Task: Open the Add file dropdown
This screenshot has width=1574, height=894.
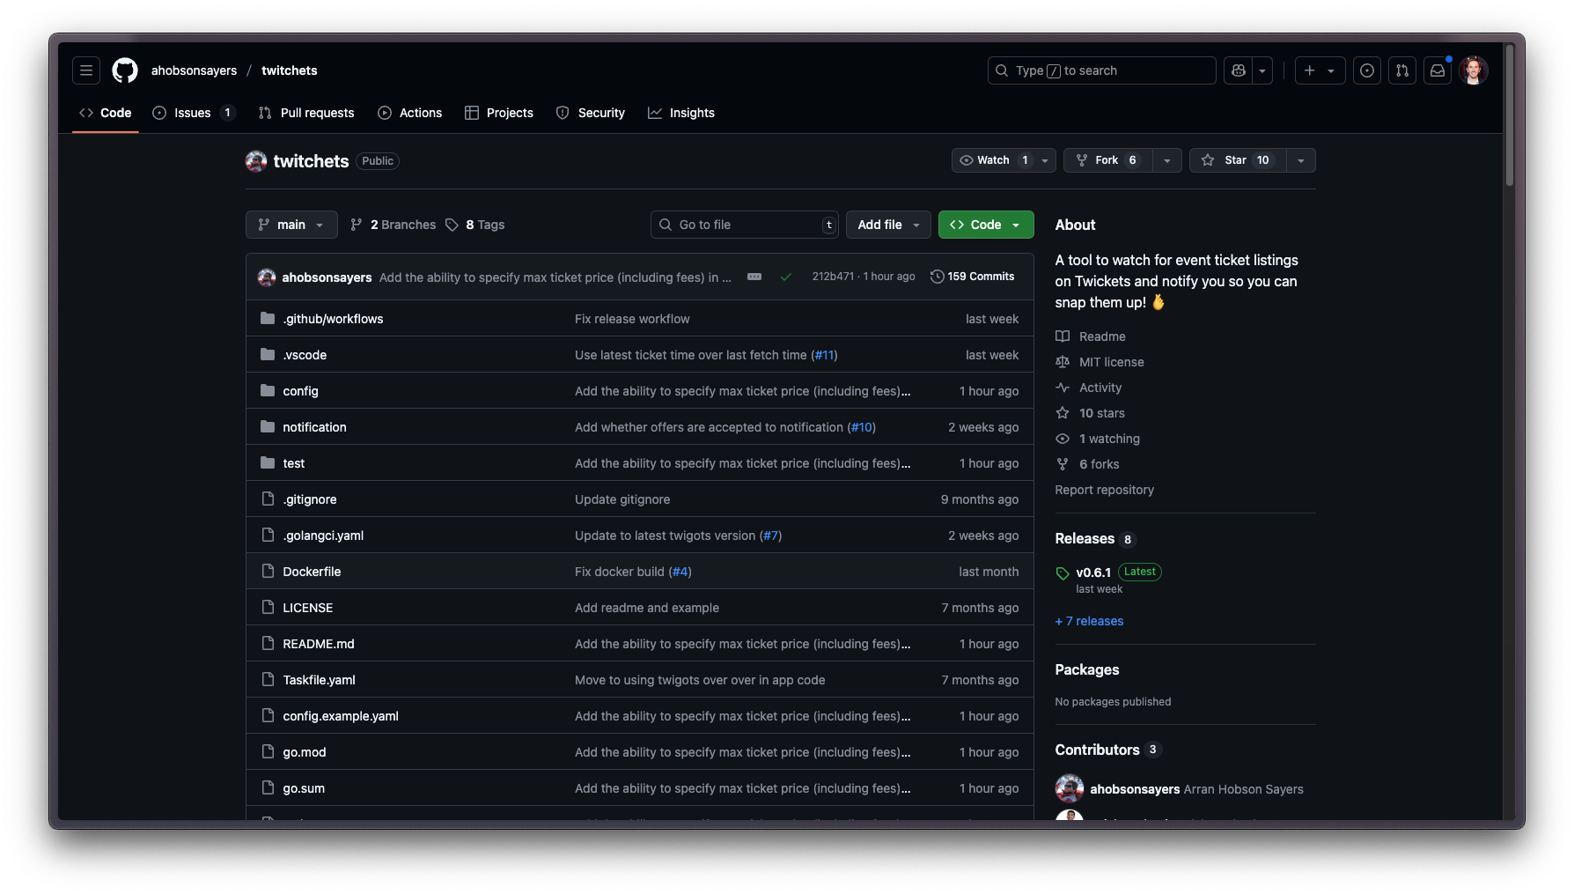Action: coord(888,225)
